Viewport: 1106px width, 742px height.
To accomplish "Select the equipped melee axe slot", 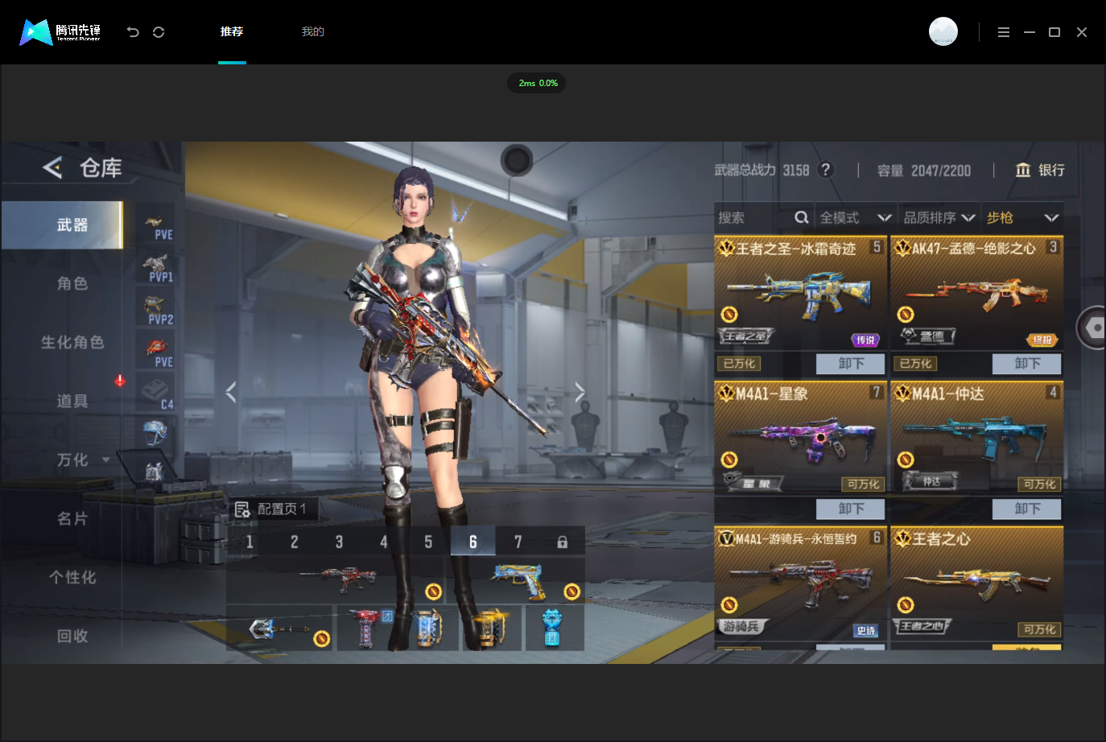I will pyautogui.click(x=280, y=628).
